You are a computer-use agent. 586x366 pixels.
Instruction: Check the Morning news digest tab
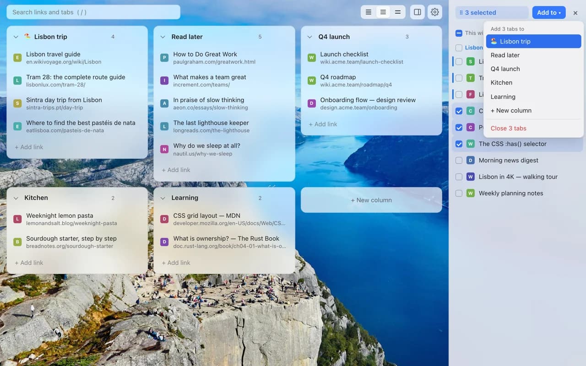(459, 160)
